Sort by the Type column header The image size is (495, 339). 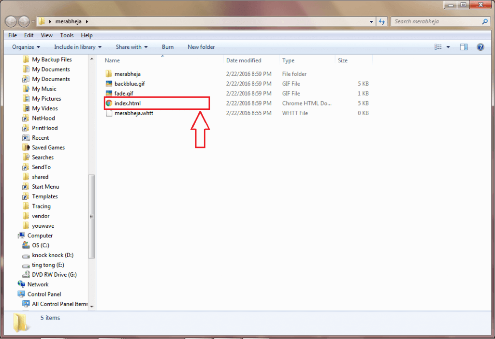point(307,60)
